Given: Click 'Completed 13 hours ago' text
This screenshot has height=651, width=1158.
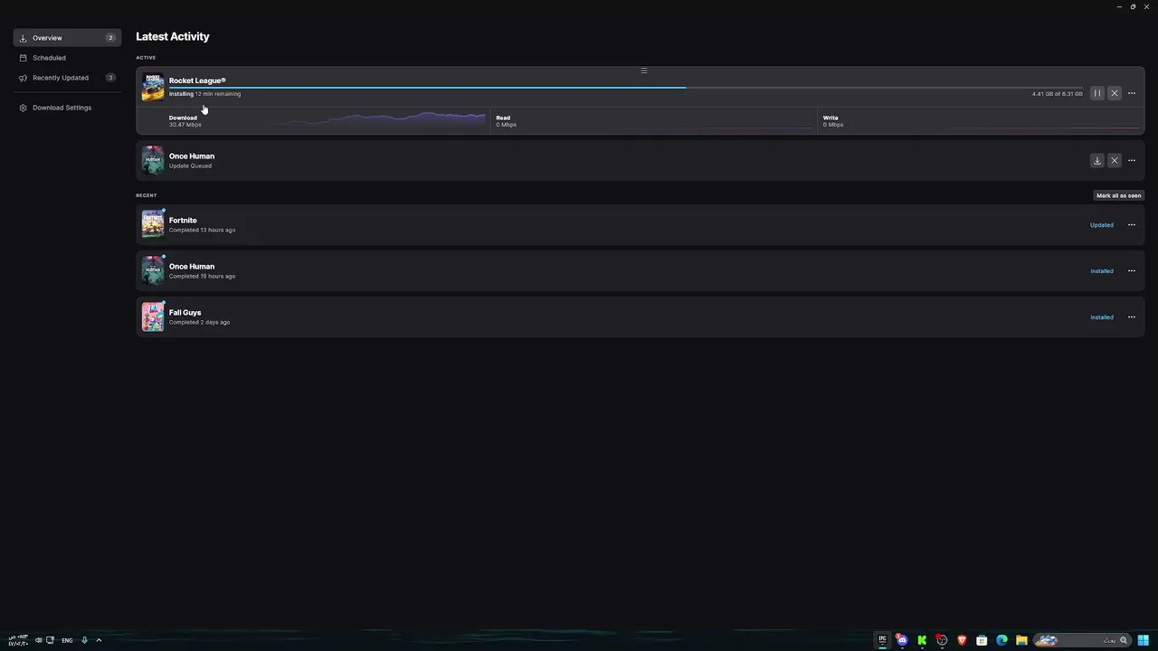Looking at the screenshot, I should pyautogui.click(x=202, y=231).
